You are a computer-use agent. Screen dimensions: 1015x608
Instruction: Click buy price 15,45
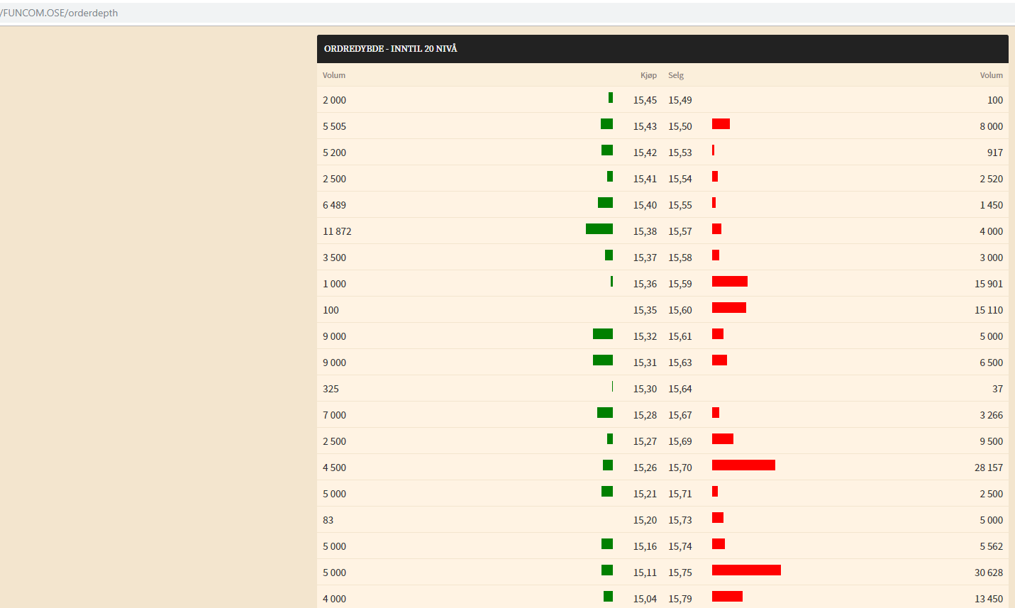coord(645,100)
